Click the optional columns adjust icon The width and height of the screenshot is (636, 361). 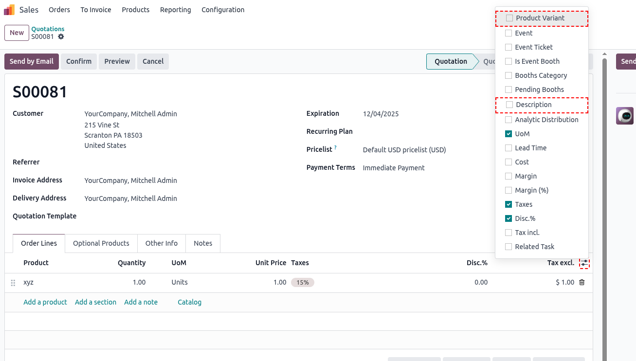coord(584,263)
